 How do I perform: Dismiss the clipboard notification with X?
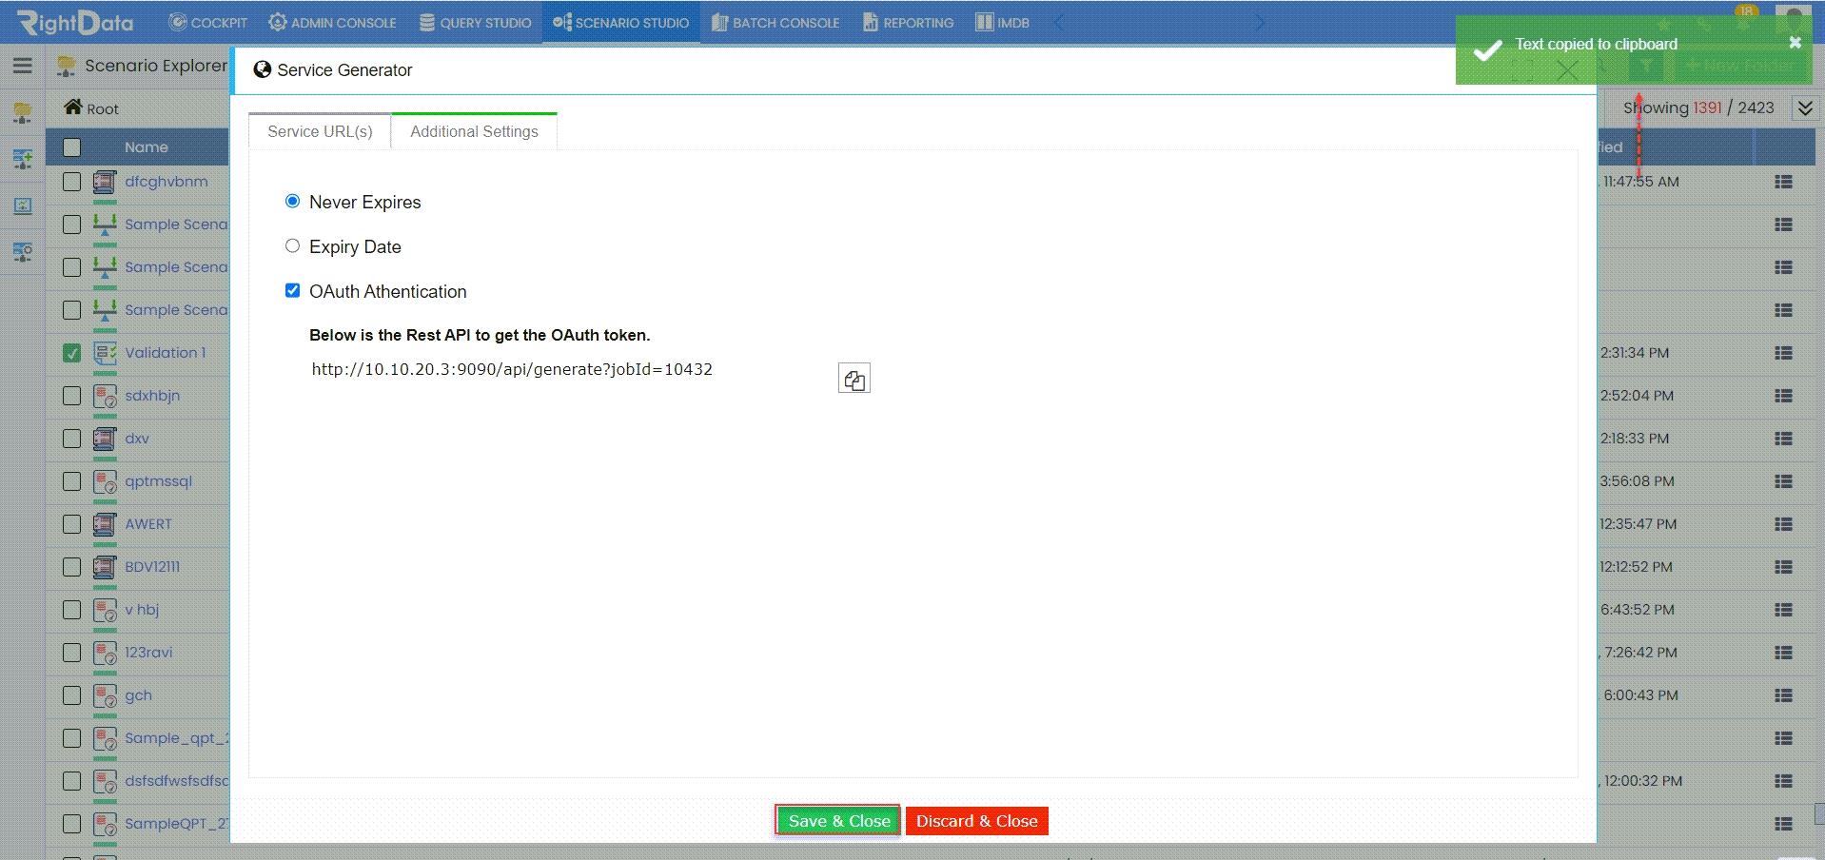[x=1795, y=43]
